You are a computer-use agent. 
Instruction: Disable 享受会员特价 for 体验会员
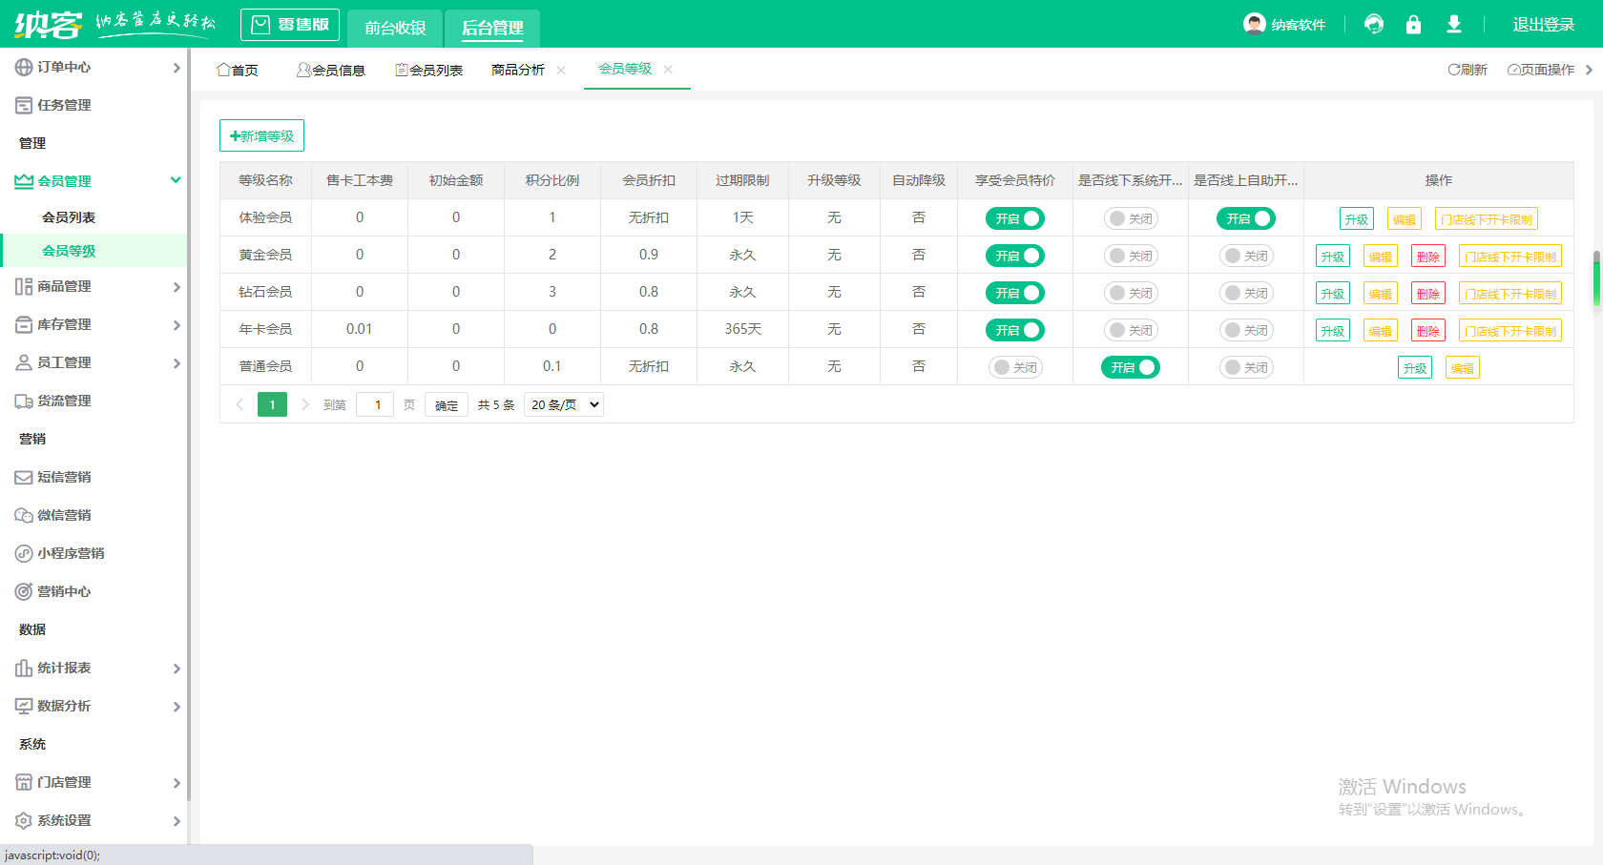pyautogui.click(x=1014, y=218)
